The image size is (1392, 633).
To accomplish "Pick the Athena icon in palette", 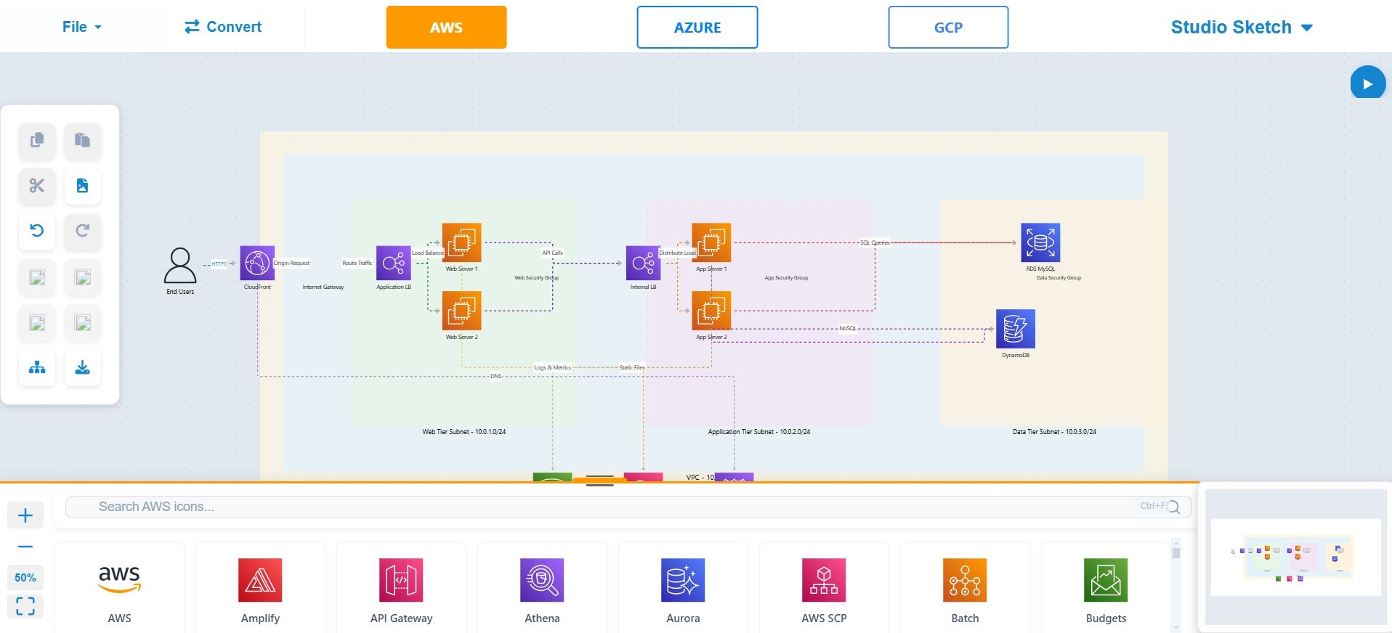I will [x=542, y=580].
